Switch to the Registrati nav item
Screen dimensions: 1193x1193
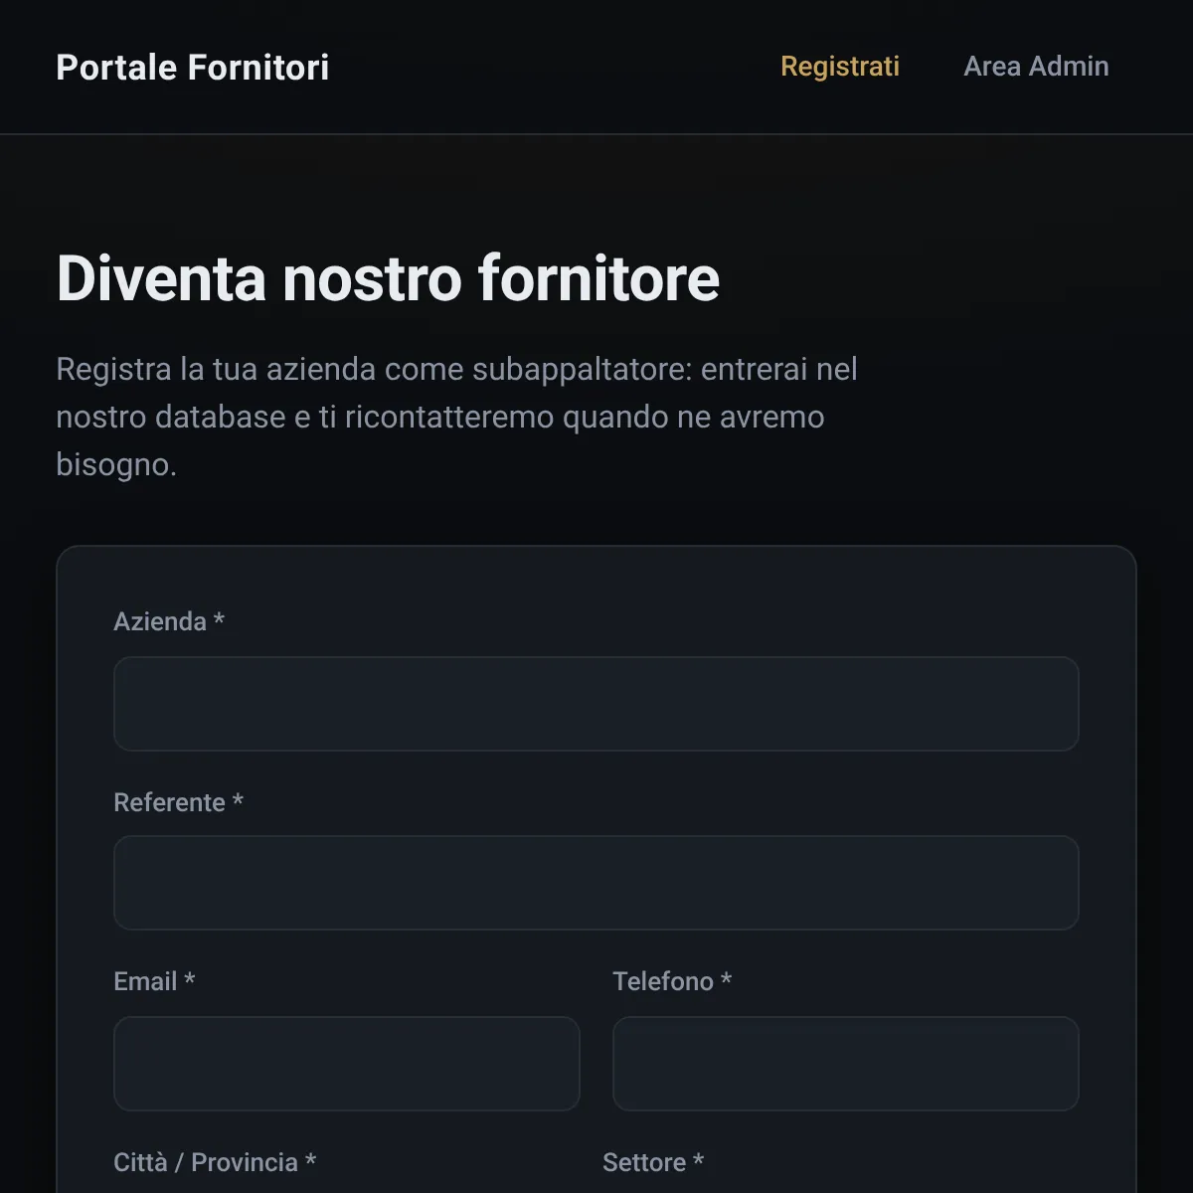coord(840,67)
